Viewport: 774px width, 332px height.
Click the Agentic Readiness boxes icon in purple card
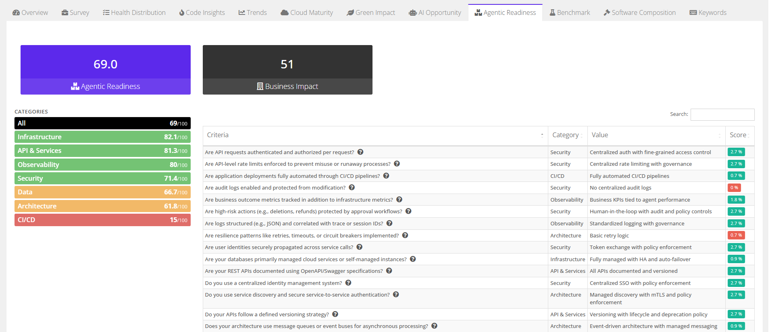tap(75, 86)
